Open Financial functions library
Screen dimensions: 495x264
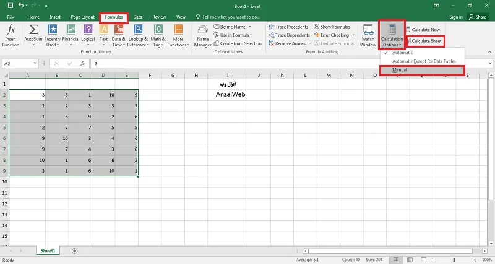point(71,36)
